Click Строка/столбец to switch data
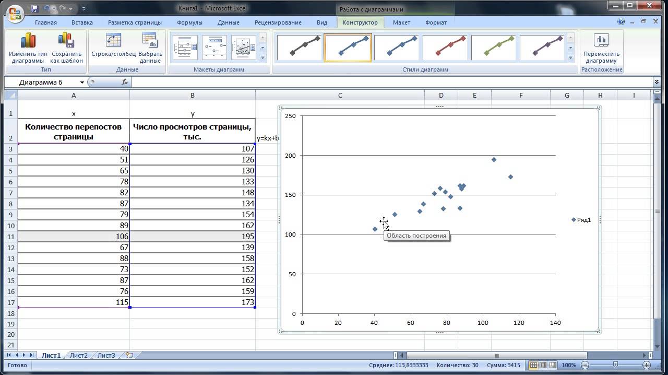This screenshot has height=375, width=668. tap(113, 45)
